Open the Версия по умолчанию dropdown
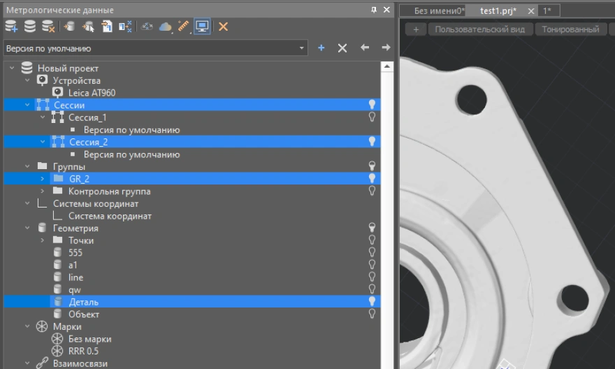This screenshot has height=369, width=615. [302, 48]
